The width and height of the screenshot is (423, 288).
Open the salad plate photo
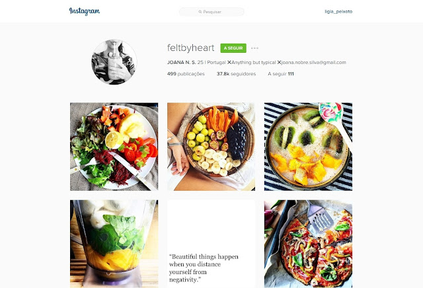(114, 147)
